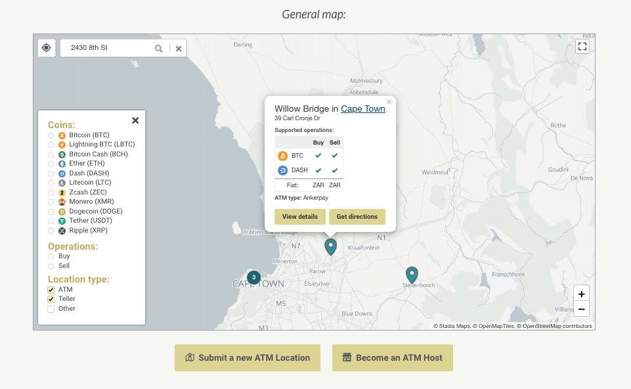The image size is (631, 389).
Task: Close the Willow Bridge popup
Action: [389, 102]
